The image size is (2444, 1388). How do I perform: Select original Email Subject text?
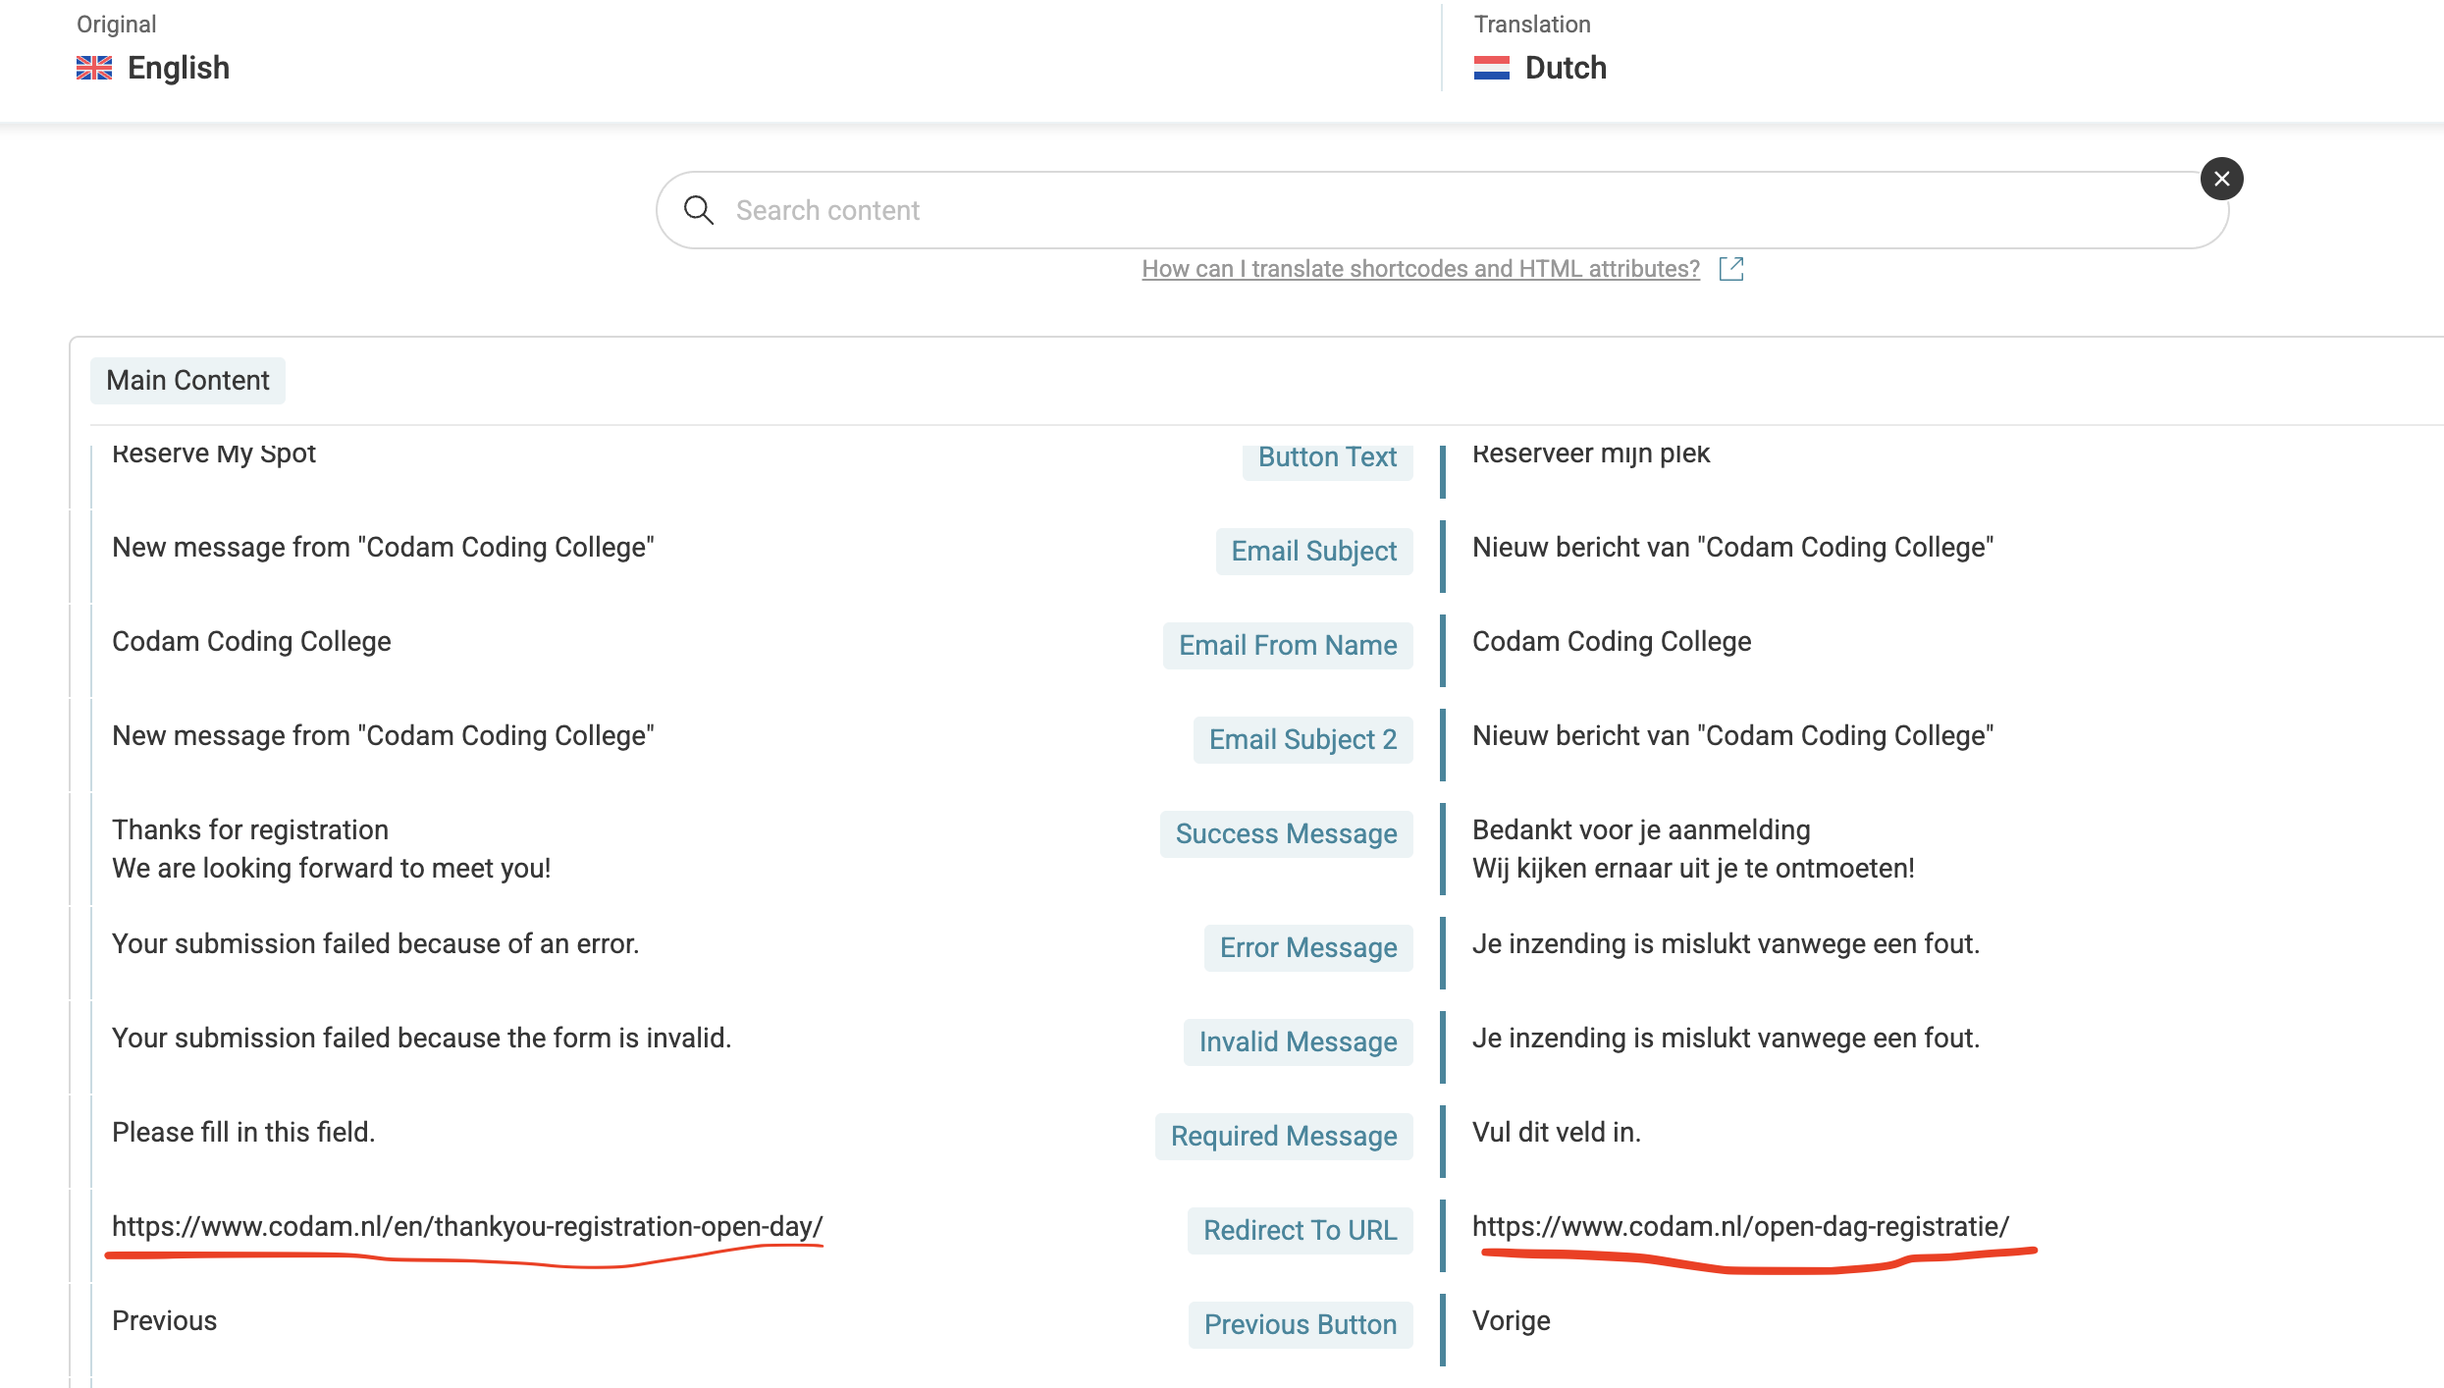tap(383, 548)
